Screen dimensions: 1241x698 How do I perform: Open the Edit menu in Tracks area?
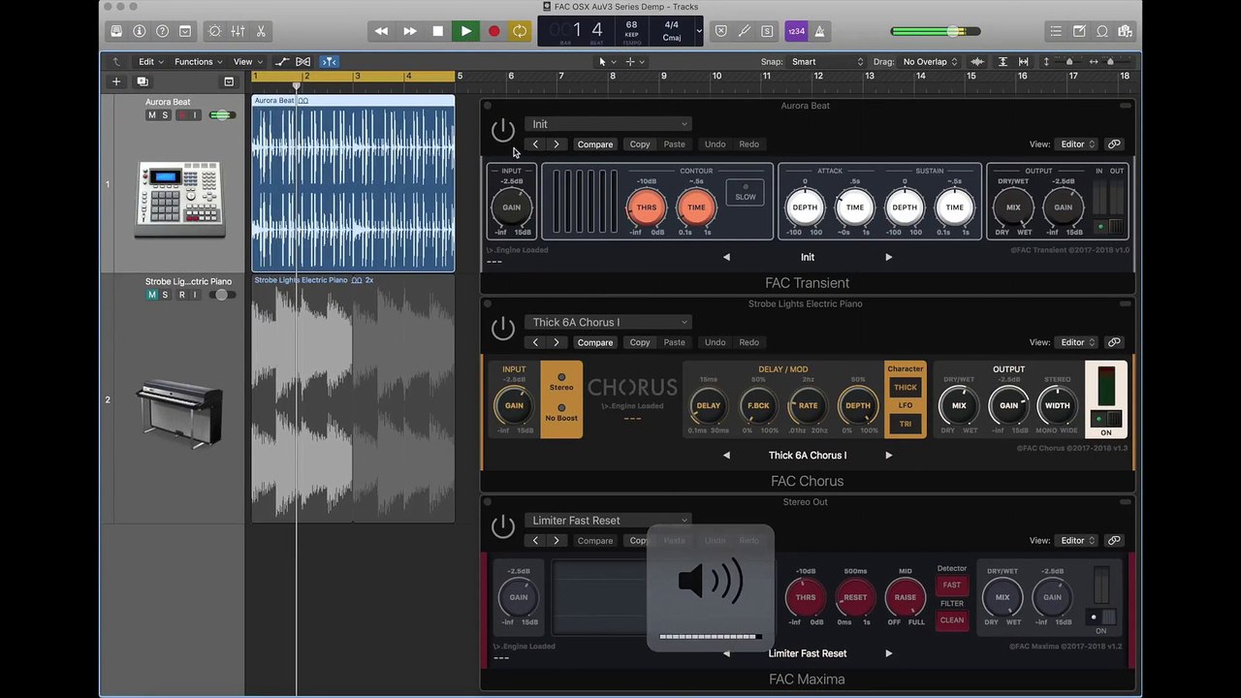pos(150,61)
